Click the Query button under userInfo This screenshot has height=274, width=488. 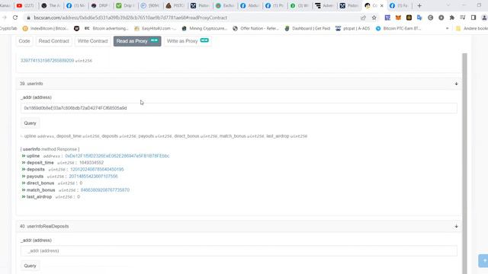pyautogui.click(x=30, y=123)
